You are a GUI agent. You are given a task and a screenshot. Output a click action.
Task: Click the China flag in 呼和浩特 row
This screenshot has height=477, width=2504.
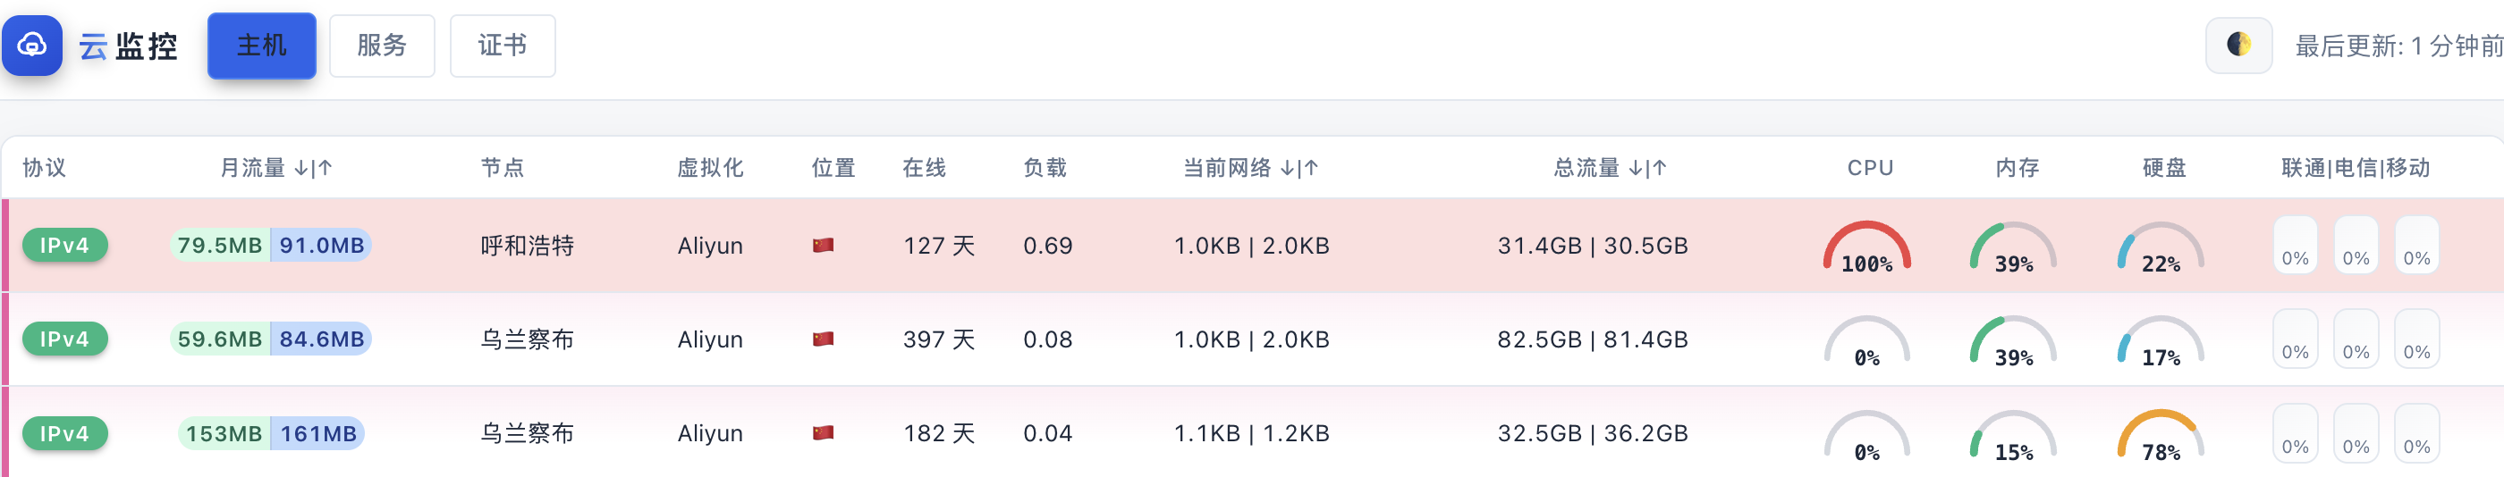click(x=823, y=246)
